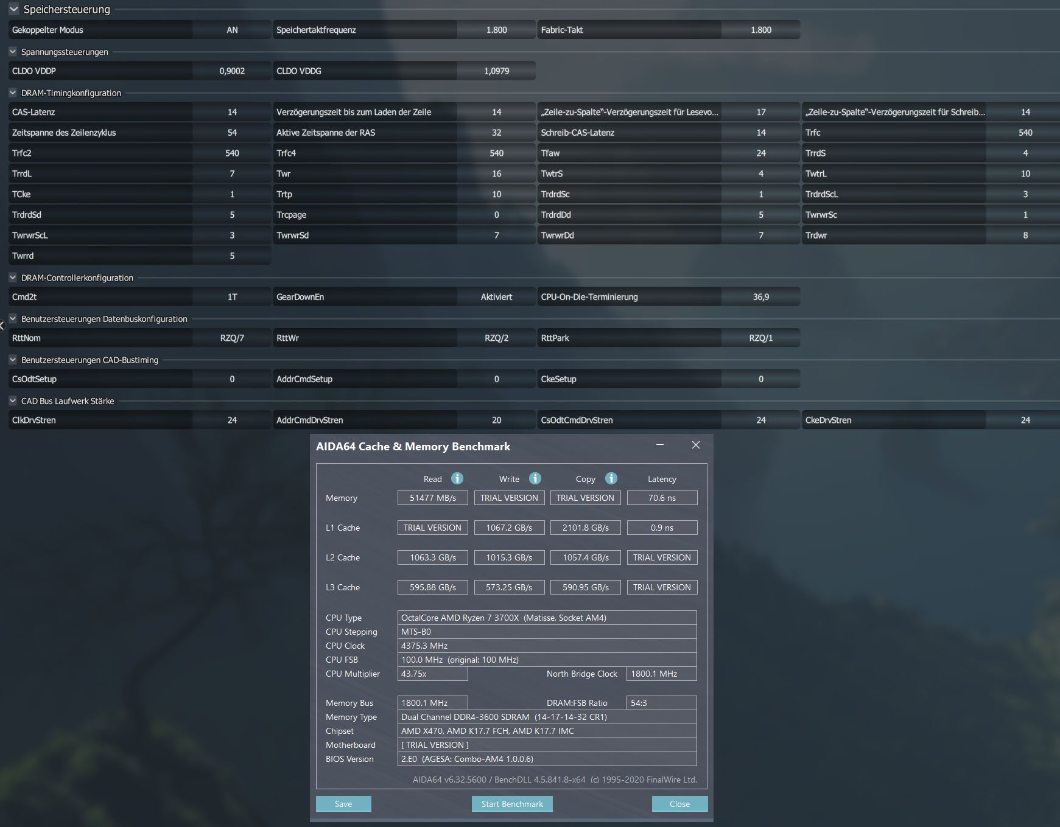Screen dimensions: 1060x827
Task: Click the CPU Type field Ryzen 7 3700X
Action: [x=547, y=618]
